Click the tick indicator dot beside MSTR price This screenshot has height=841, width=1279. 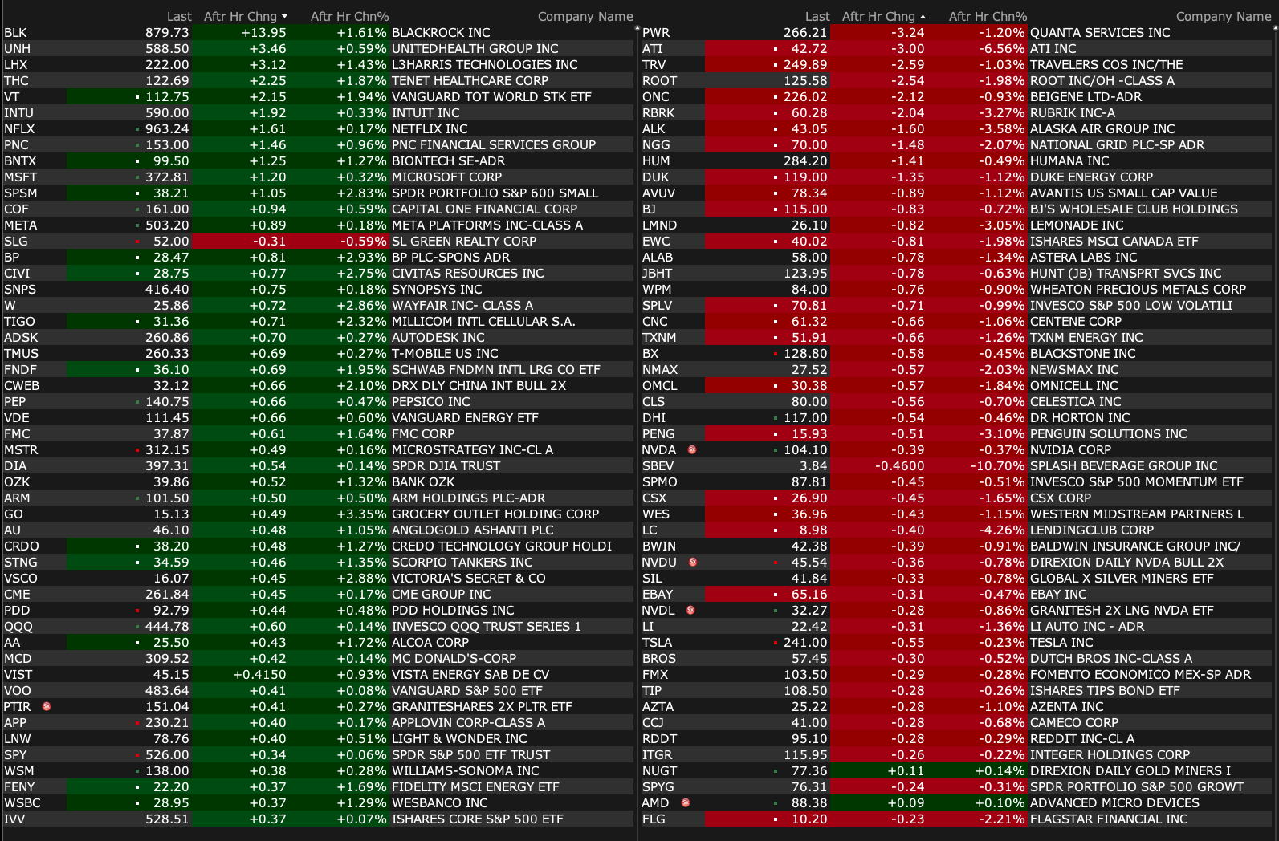pyautogui.click(x=137, y=450)
